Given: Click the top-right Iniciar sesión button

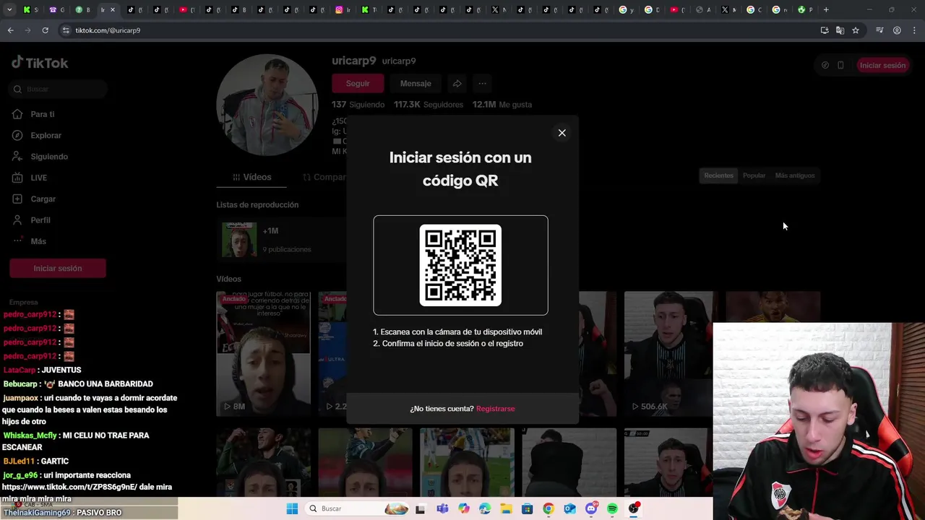Looking at the screenshot, I should tap(882, 65).
